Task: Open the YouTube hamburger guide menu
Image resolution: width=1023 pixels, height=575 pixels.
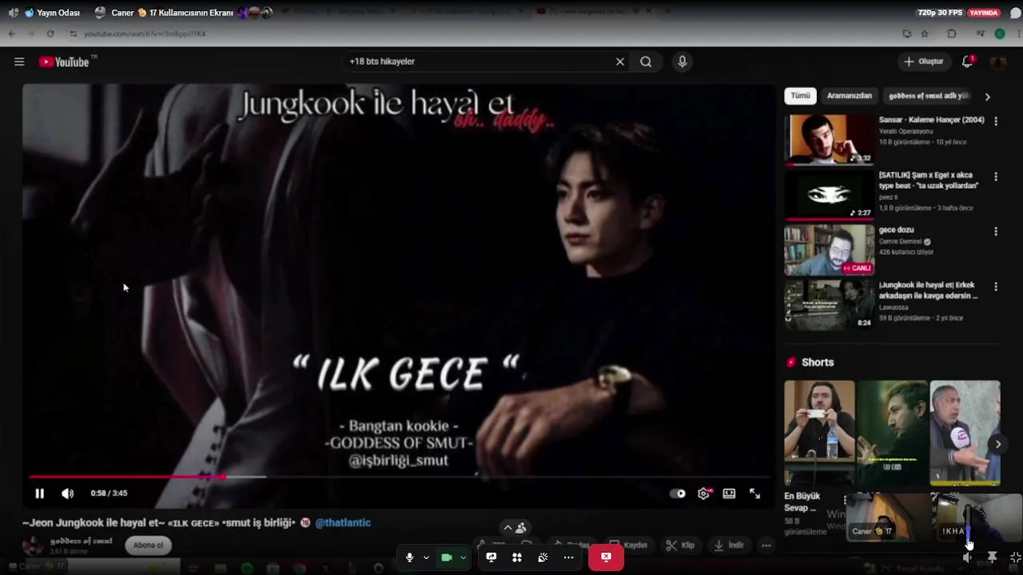Action: coord(19,61)
